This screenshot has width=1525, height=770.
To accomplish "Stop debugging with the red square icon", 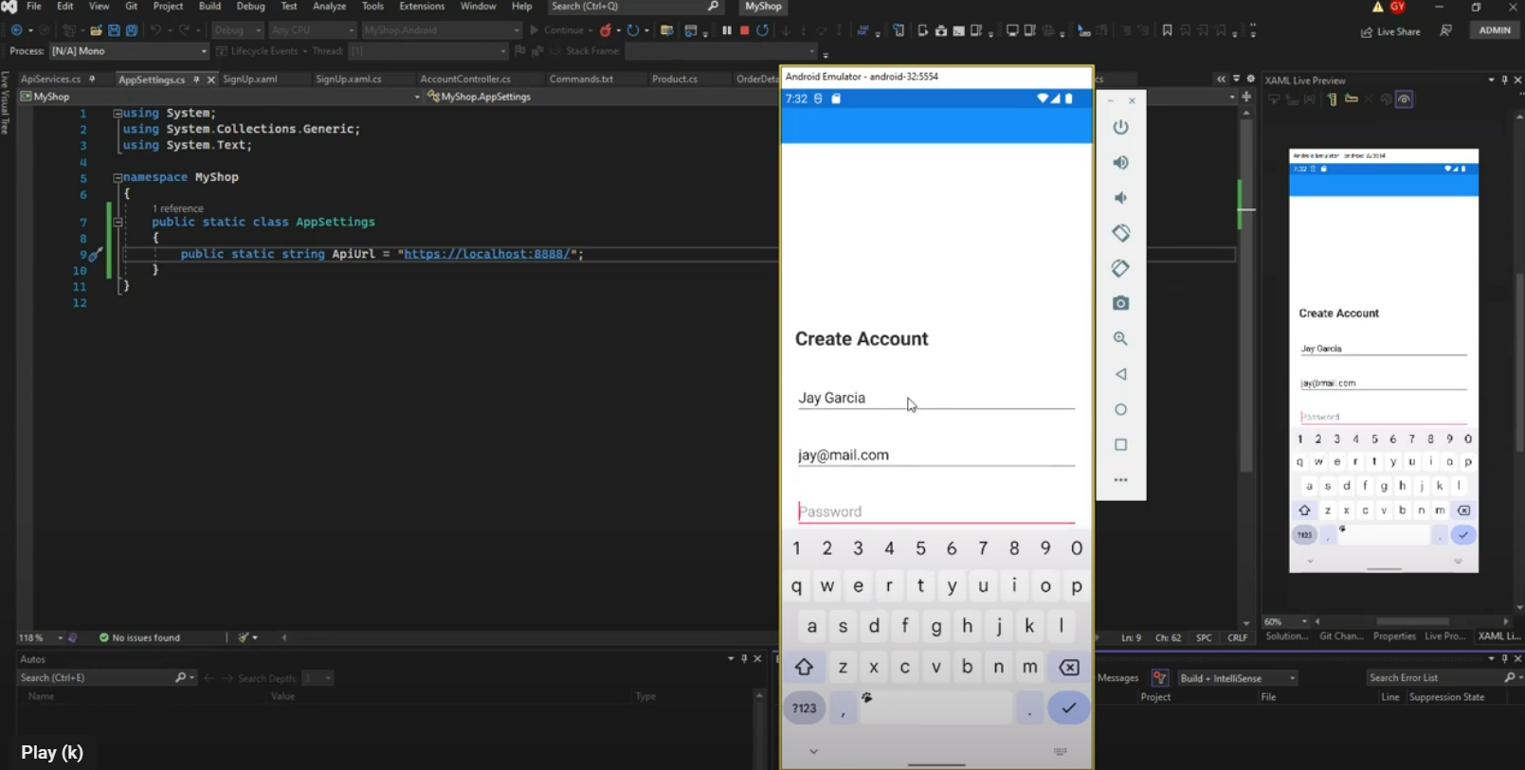I will pyautogui.click(x=745, y=30).
